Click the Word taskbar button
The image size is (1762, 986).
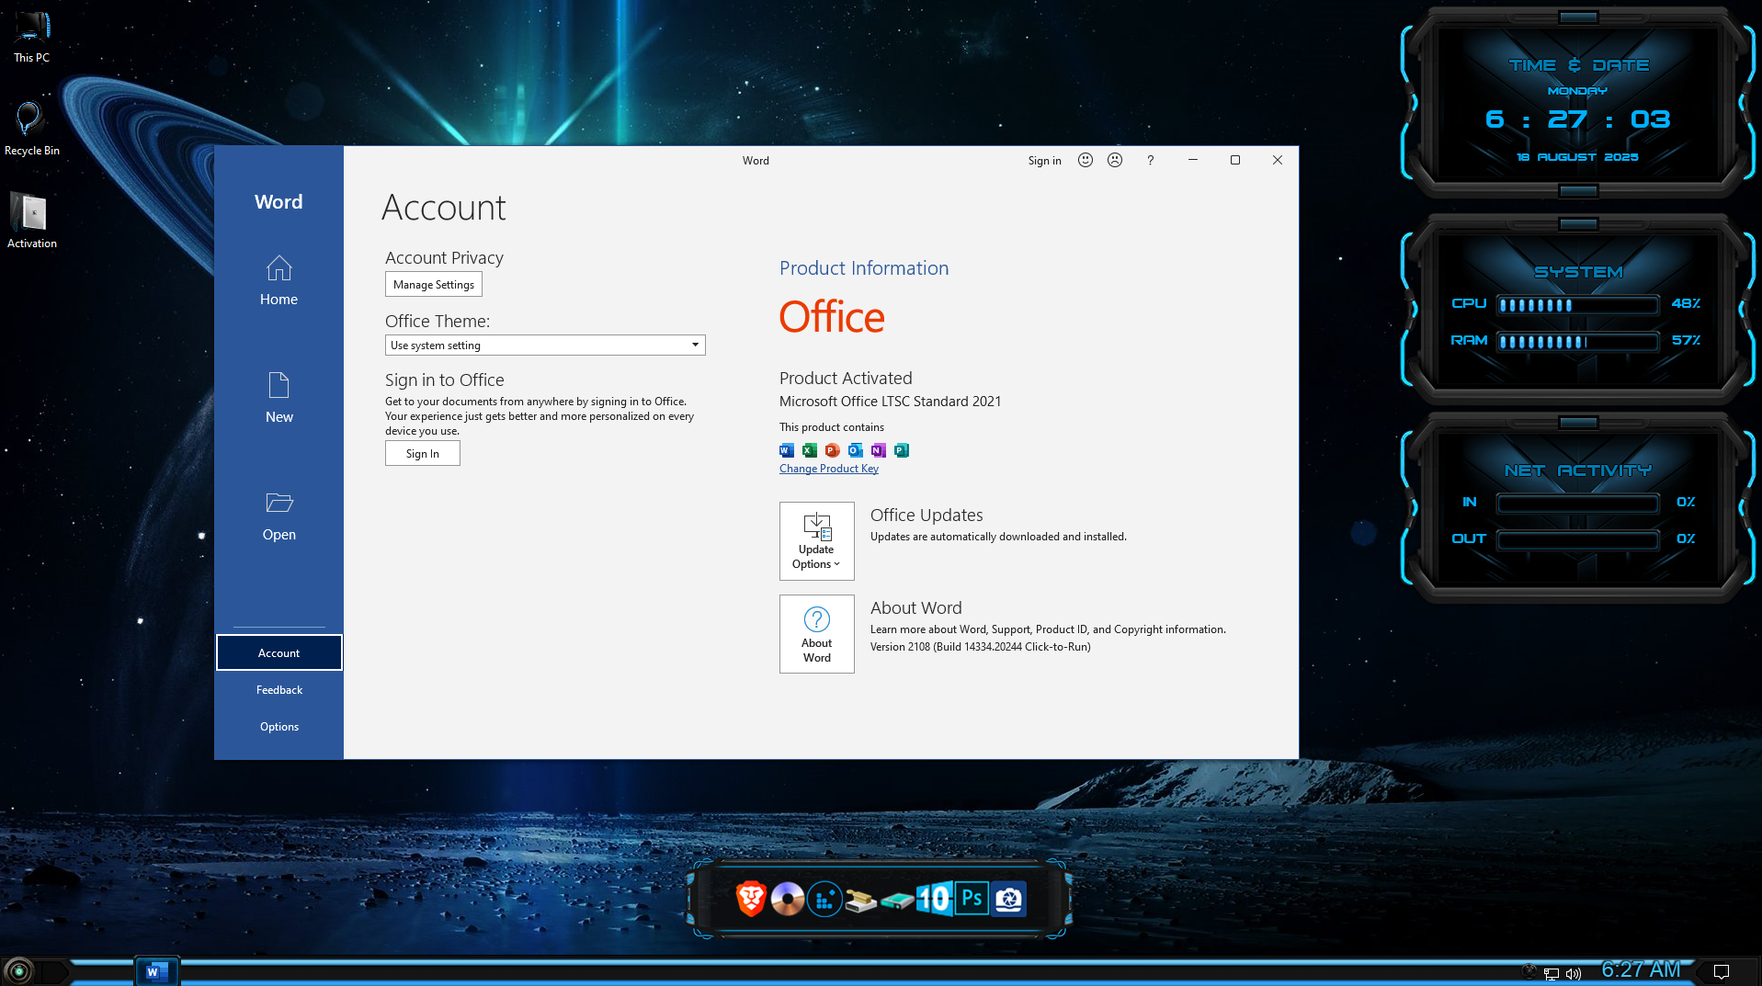pos(157,971)
